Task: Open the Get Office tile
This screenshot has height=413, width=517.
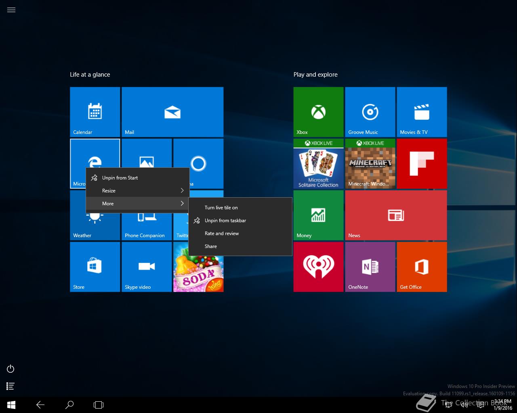Action: point(422,267)
